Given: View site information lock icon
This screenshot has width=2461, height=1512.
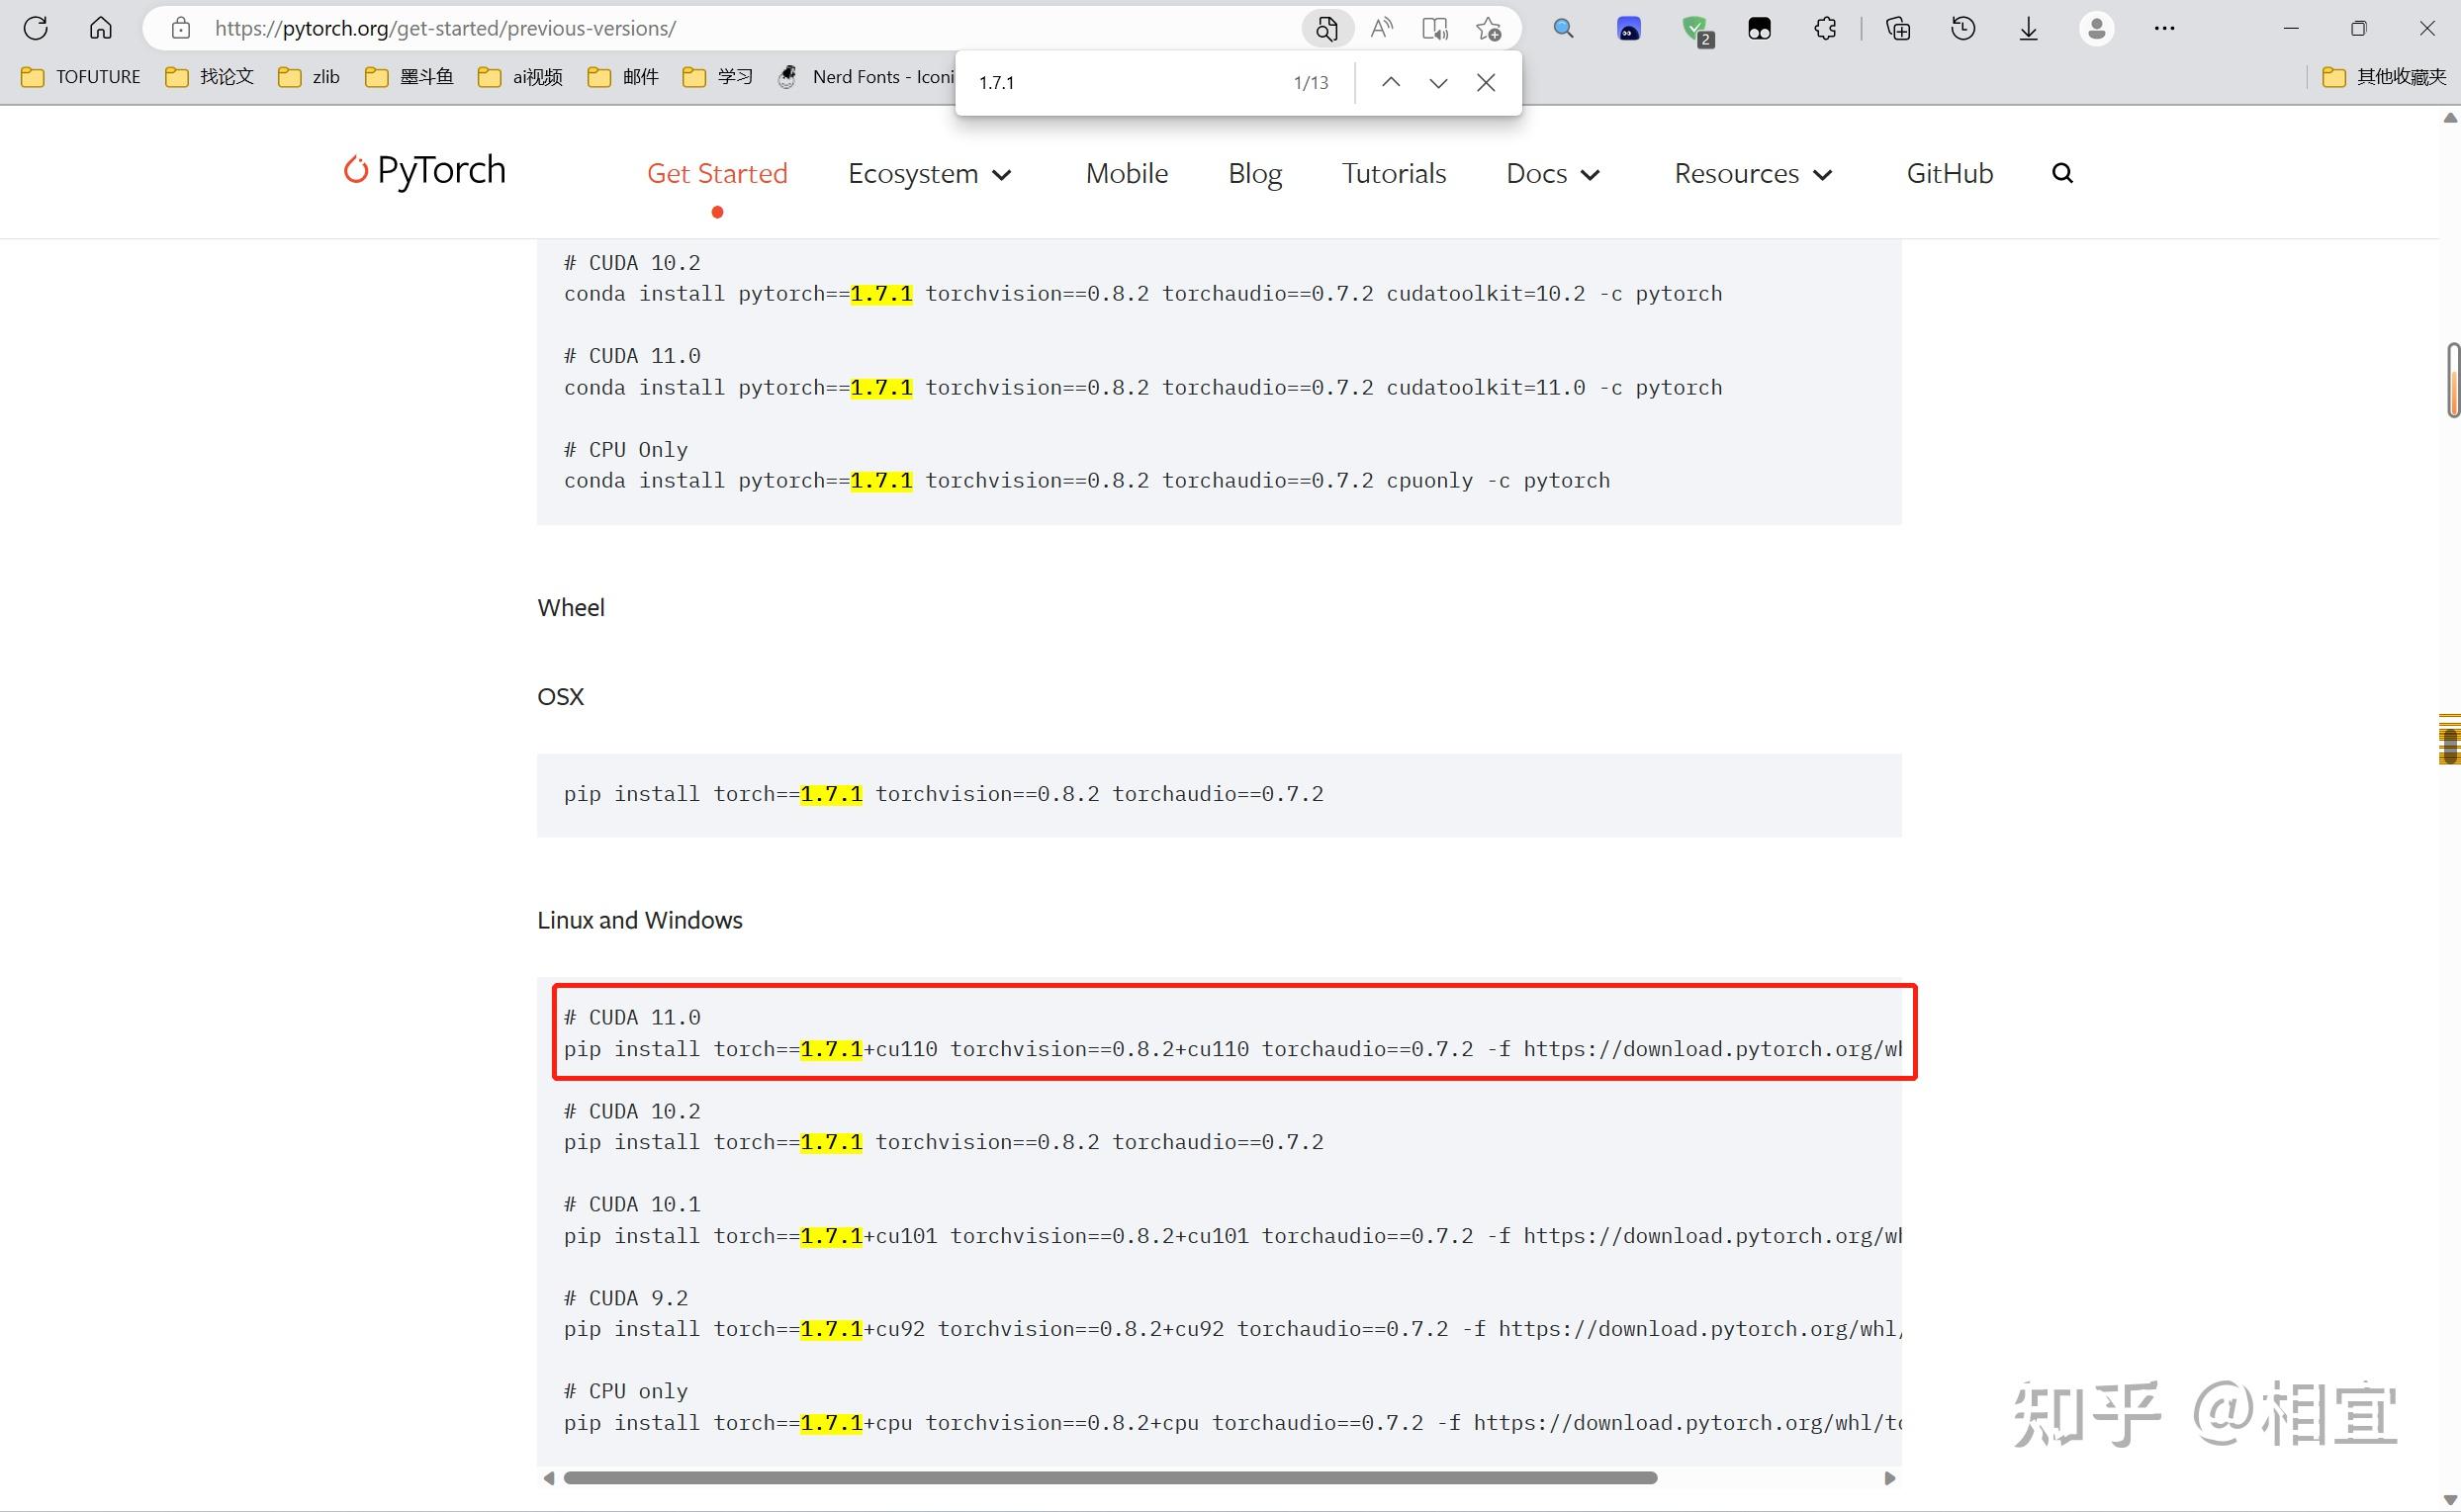Looking at the screenshot, I should point(181,28).
